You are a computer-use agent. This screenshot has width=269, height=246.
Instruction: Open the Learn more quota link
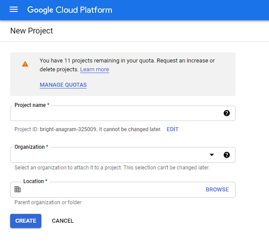pyautogui.click(x=95, y=70)
